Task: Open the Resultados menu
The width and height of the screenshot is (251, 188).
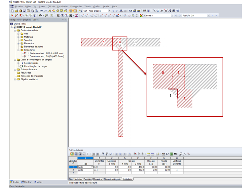Action: (62, 6)
